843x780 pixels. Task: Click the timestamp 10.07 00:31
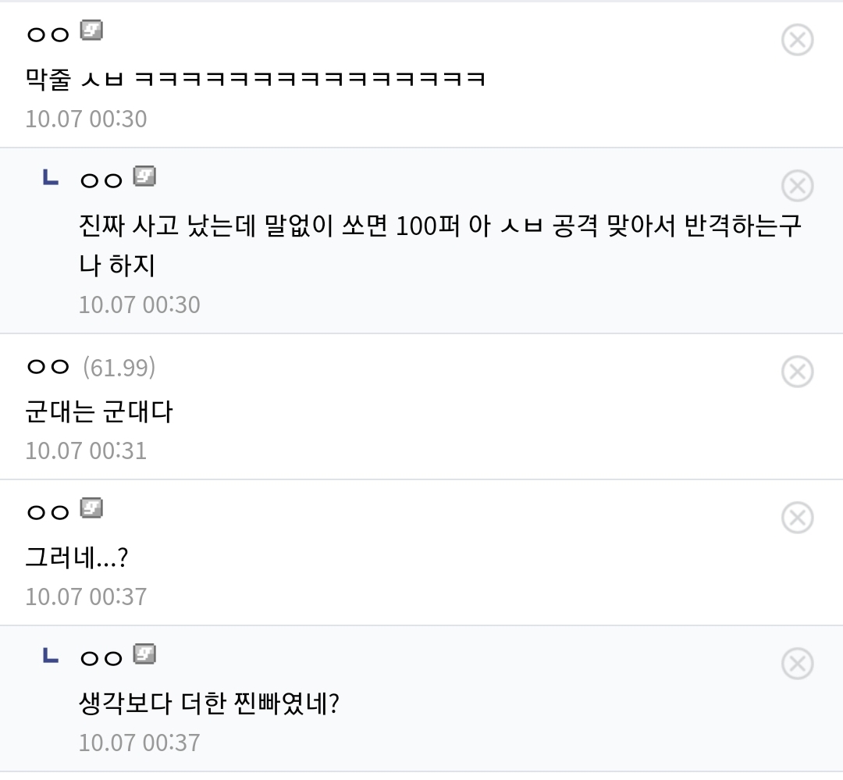point(86,451)
